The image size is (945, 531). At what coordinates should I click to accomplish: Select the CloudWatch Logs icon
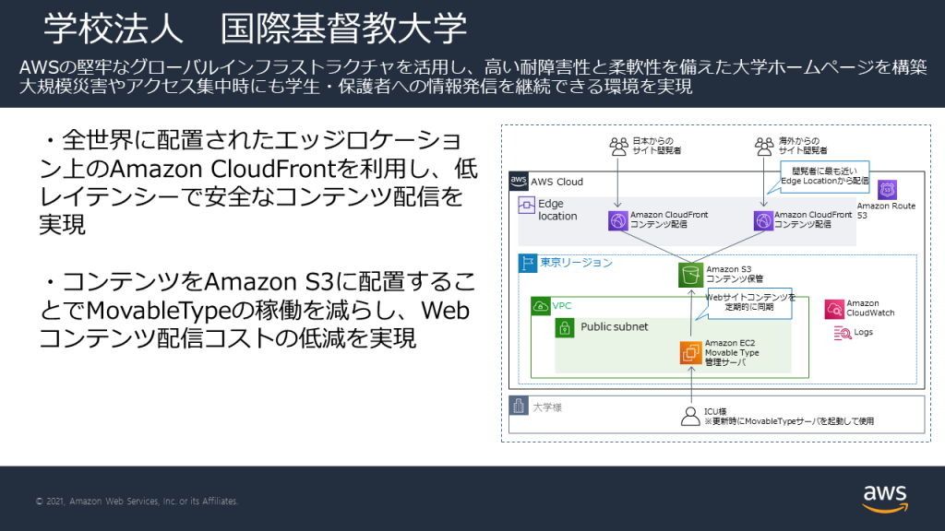843,333
